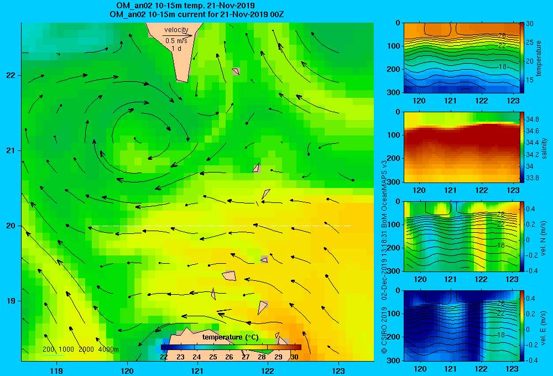Click longitude label '119' under the main map
The image size is (553, 376).
click(x=56, y=370)
